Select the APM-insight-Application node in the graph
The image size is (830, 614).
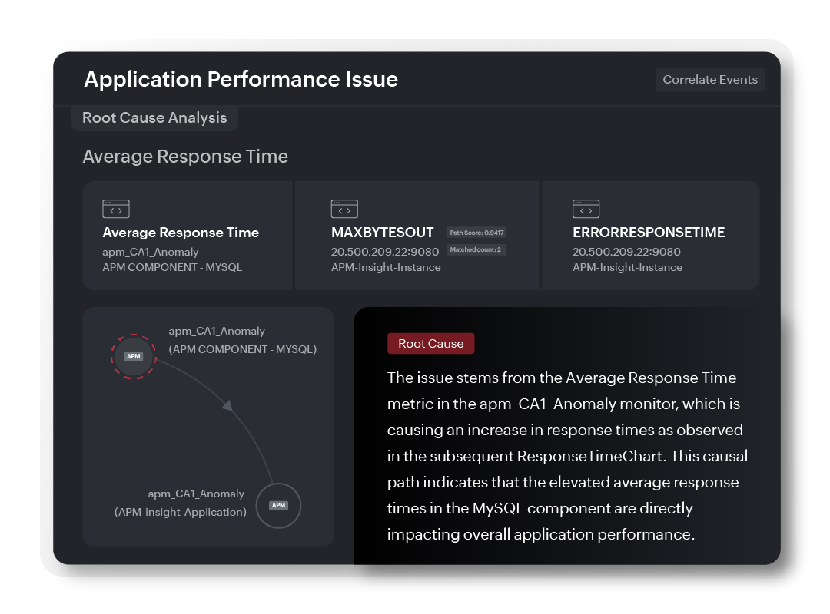click(278, 506)
